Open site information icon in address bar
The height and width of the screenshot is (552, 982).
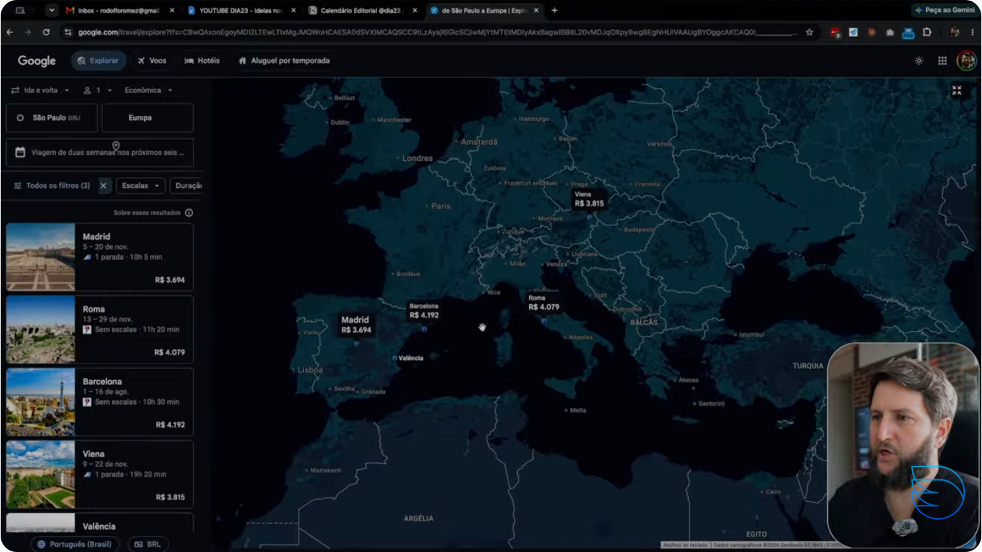[68, 32]
